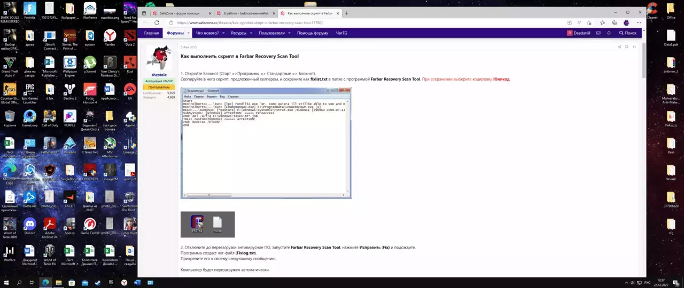The height and width of the screenshot is (288, 684).
Task: Open the forum private messages envelope icon
Action: click(x=598, y=33)
